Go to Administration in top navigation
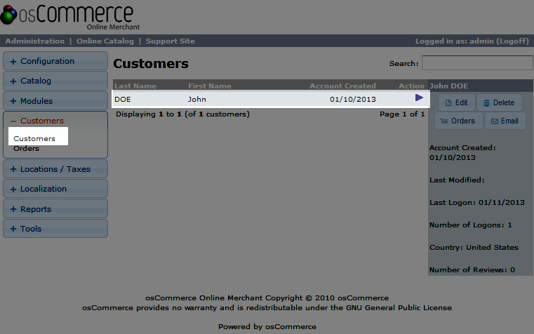534x334 pixels. tap(34, 41)
